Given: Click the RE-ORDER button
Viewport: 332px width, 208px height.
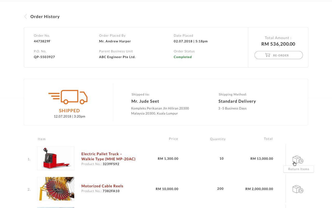Looking at the screenshot, I should click(279, 55).
